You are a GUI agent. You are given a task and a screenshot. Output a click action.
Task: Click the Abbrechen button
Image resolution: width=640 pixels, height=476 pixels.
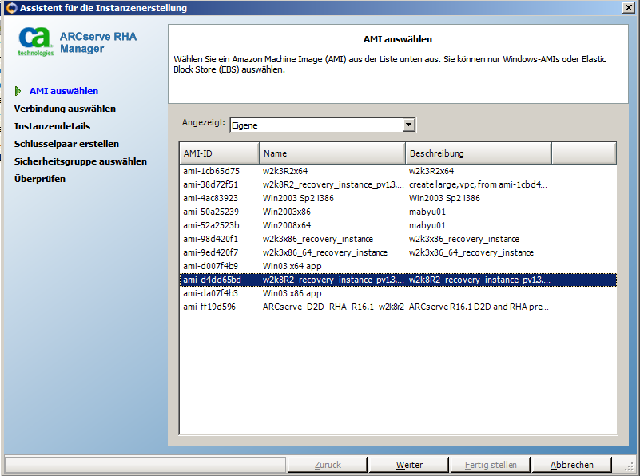click(x=571, y=465)
